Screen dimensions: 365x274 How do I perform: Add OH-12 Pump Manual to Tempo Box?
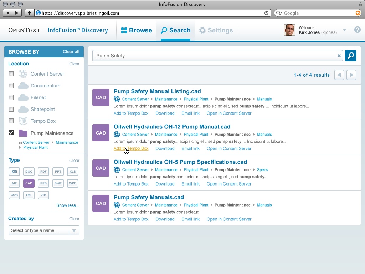click(x=131, y=148)
